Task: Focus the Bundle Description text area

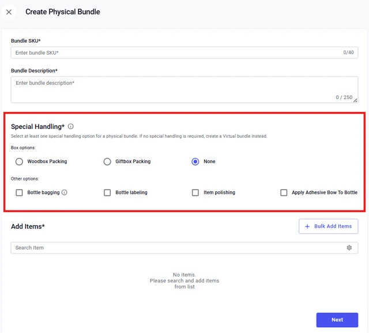Action: (184, 90)
